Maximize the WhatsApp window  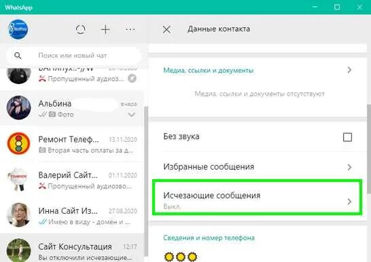coord(337,7)
